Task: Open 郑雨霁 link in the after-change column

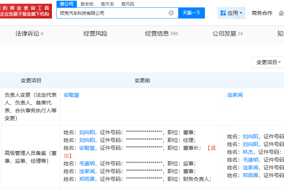Action: [x=251, y=175]
